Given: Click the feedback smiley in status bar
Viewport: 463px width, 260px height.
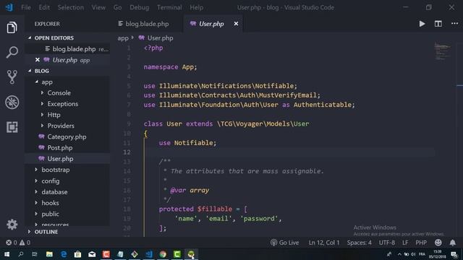Looking at the screenshot, I should coord(438,243).
